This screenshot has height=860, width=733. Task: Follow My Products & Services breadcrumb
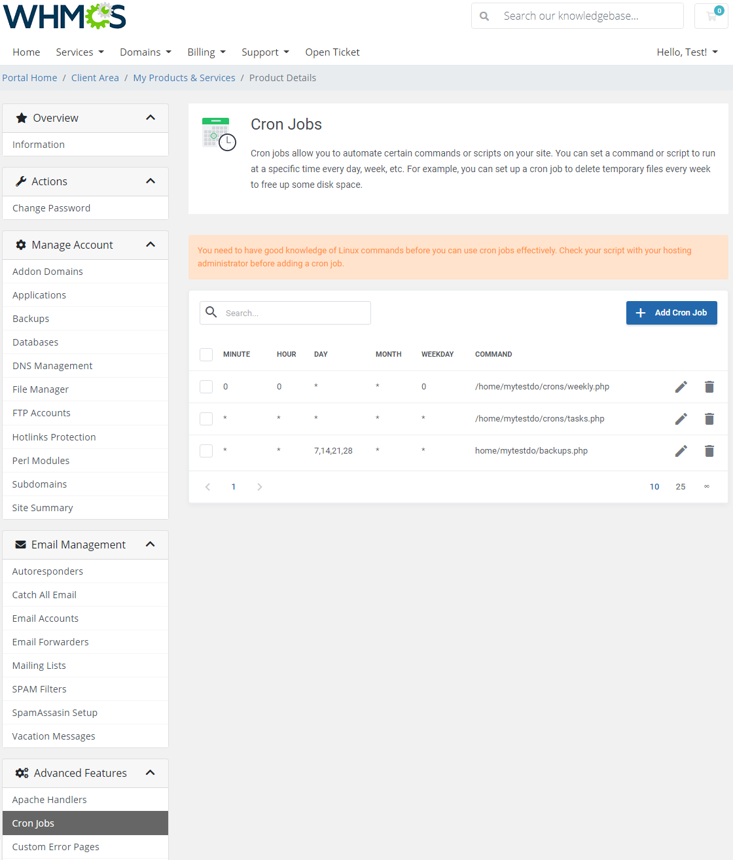click(184, 78)
